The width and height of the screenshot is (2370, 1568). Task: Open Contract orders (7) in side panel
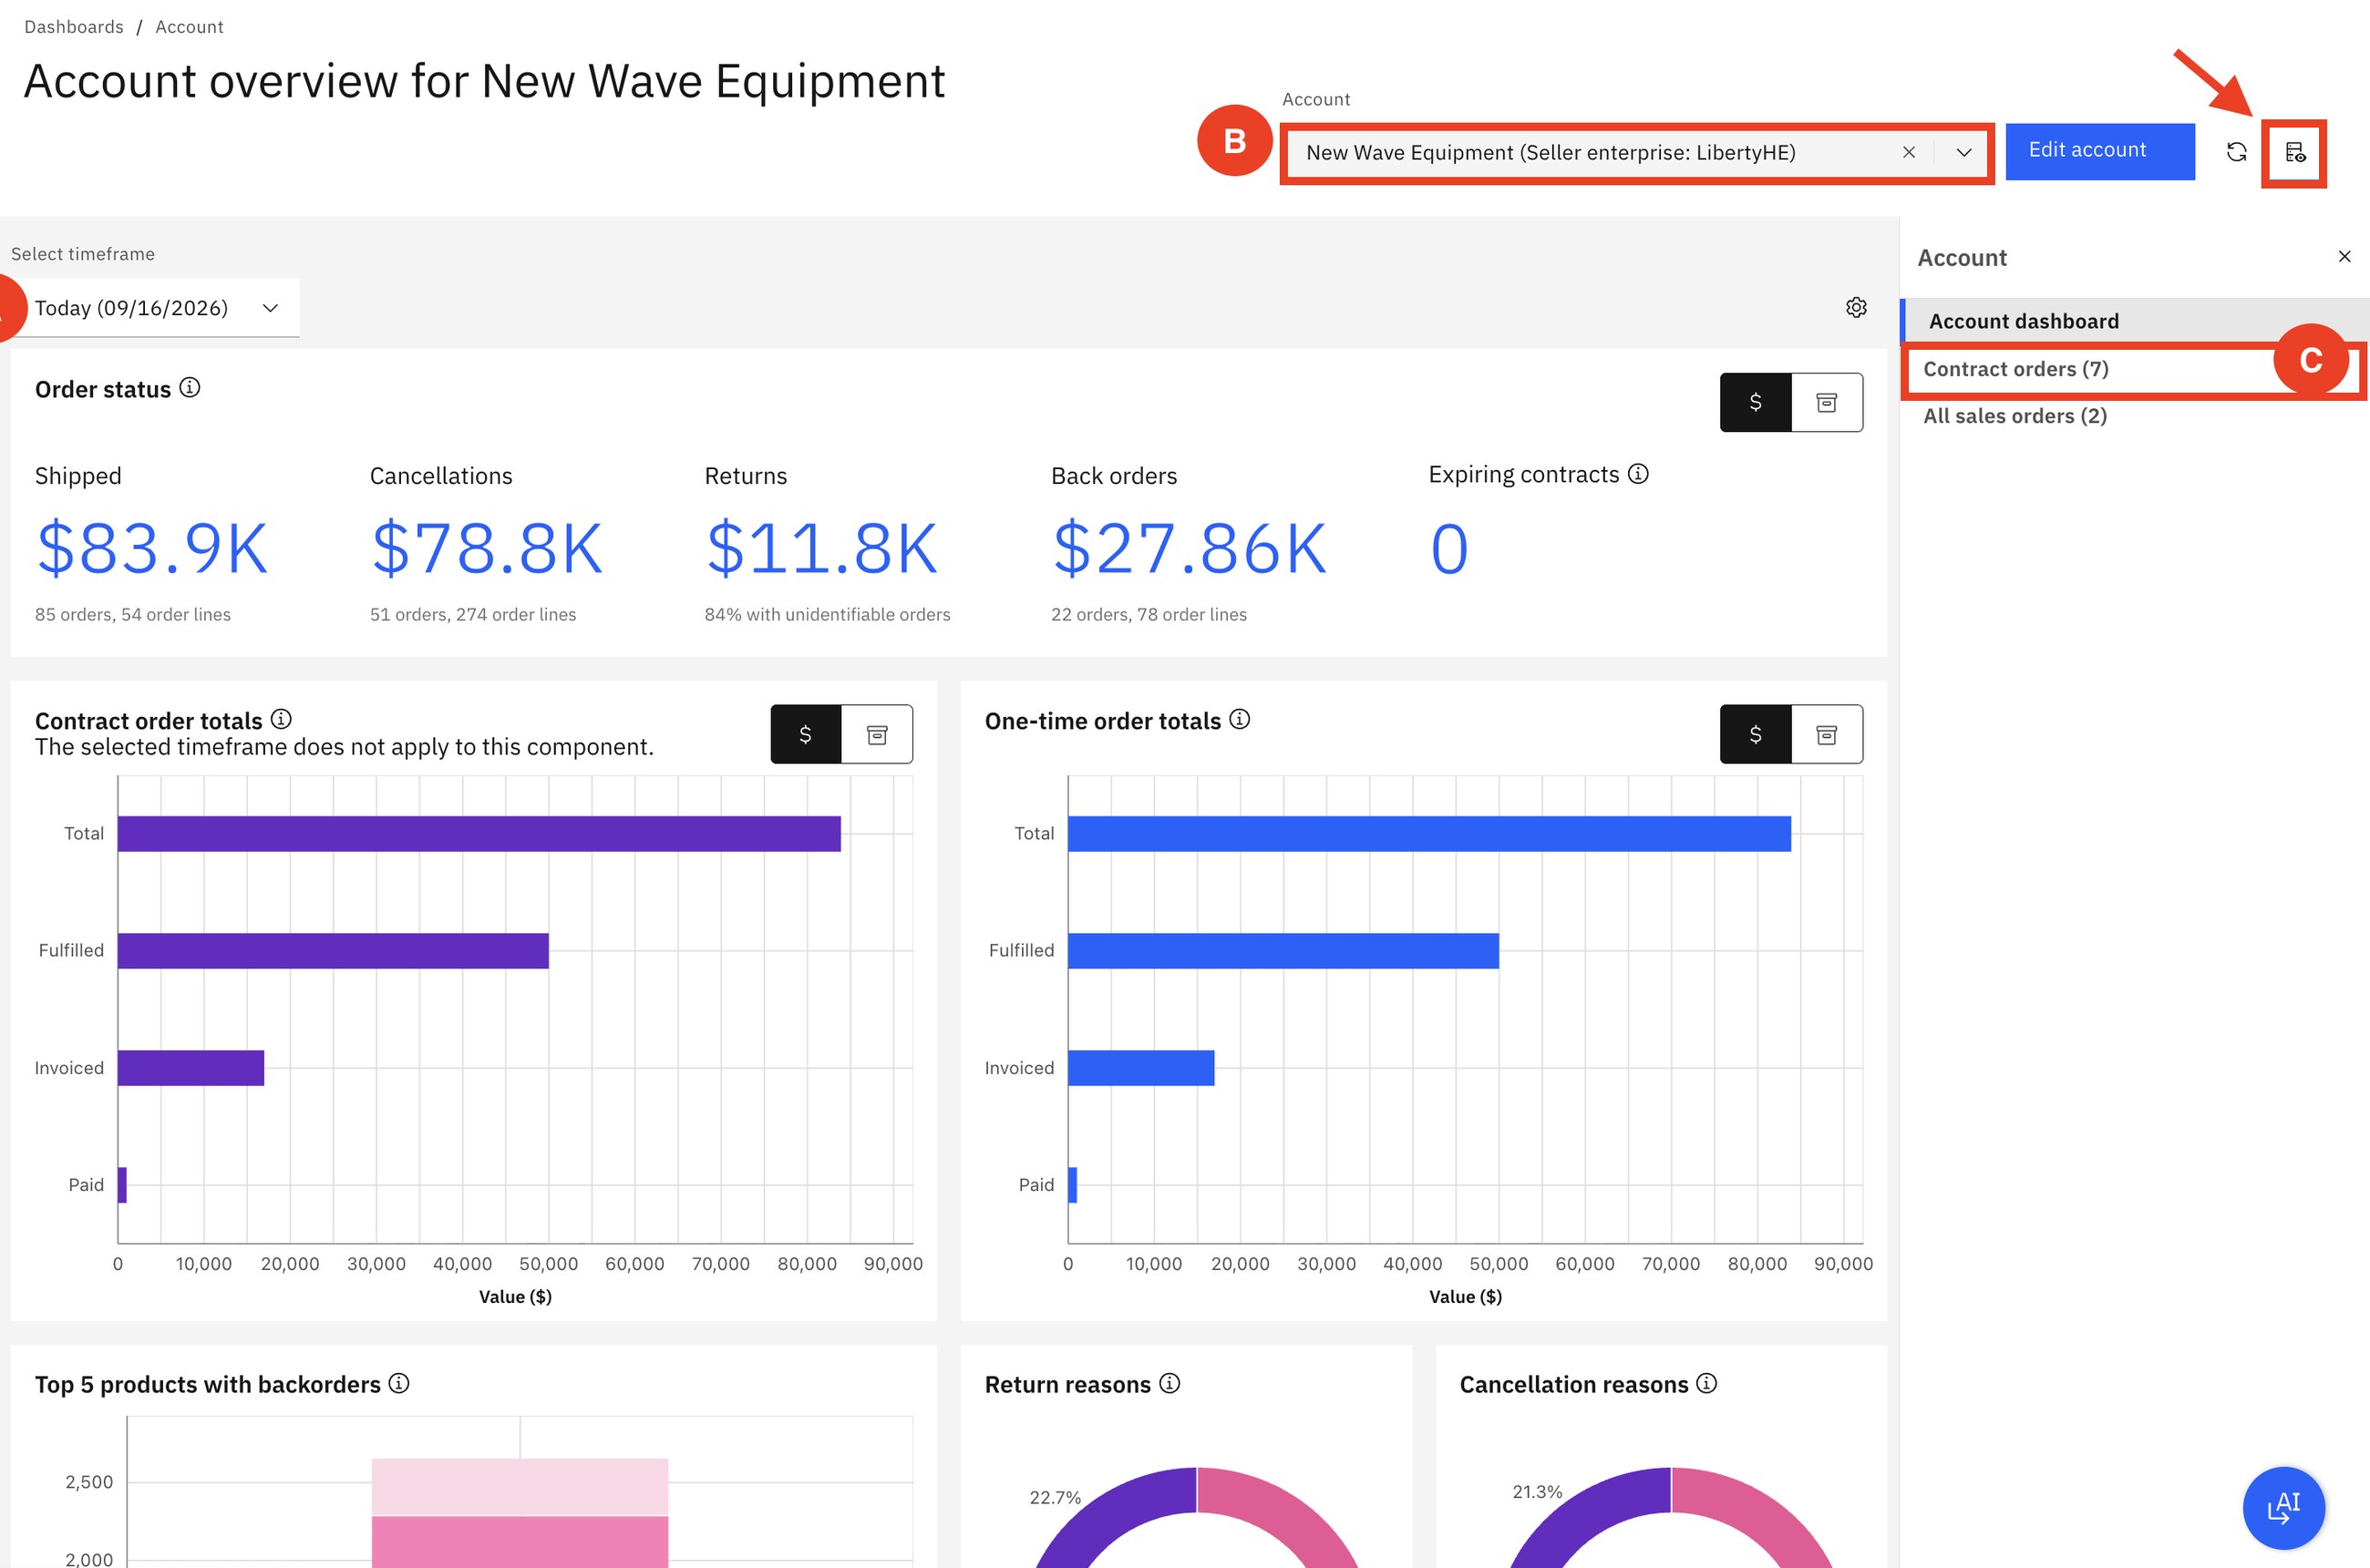point(2135,369)
